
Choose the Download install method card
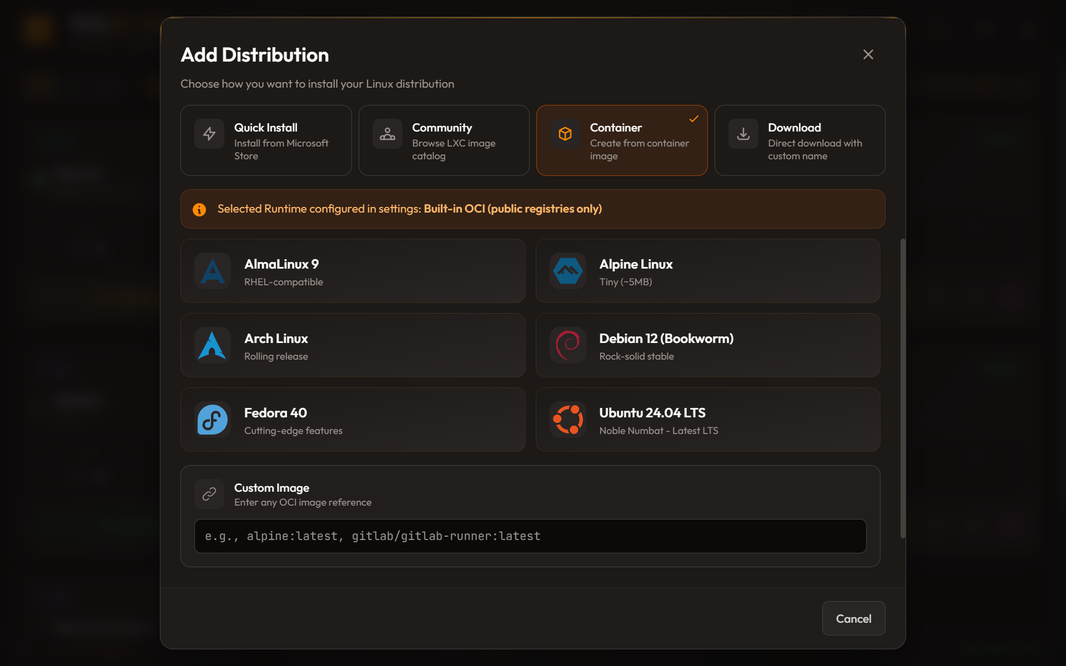[799, 140]
